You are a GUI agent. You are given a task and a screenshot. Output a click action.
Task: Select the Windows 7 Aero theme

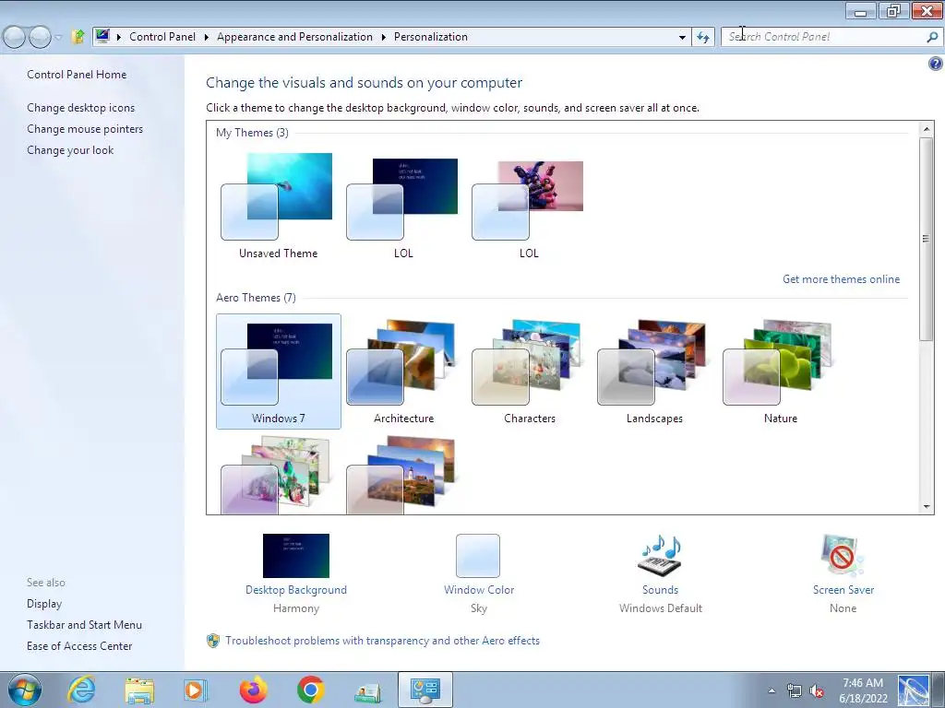(279, 371)
